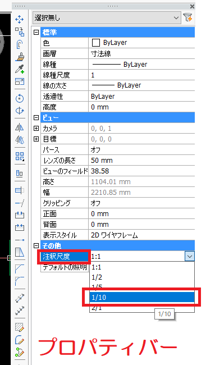Click the Quick Select filter icon
215x365 pixels.
(187, 18)
